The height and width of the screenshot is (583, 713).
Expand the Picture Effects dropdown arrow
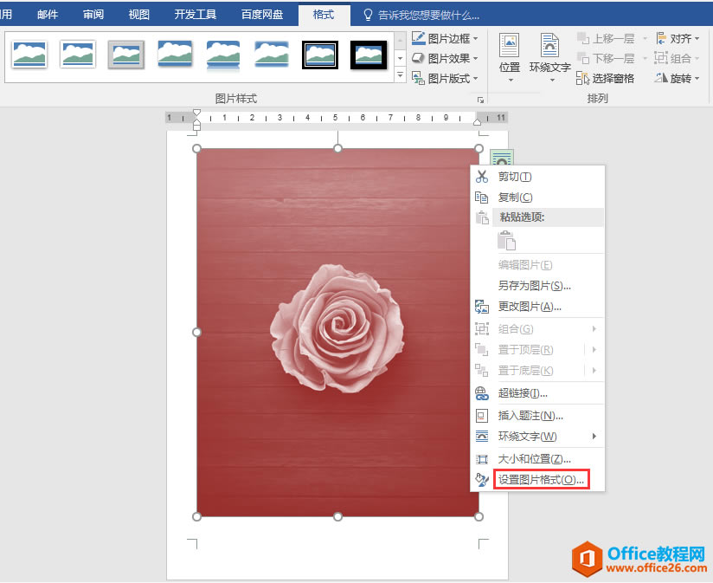point(476,58)
